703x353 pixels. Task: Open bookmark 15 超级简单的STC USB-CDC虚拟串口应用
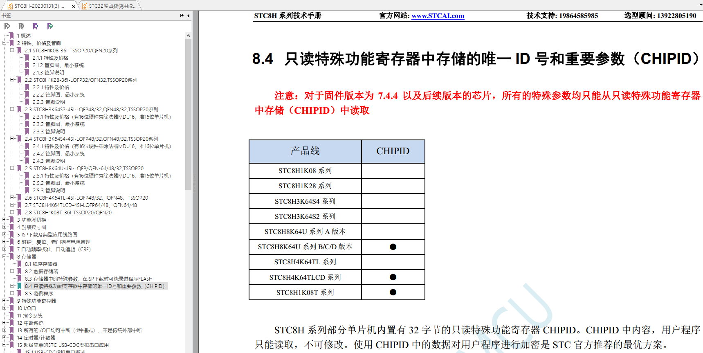tap(63, 345)
